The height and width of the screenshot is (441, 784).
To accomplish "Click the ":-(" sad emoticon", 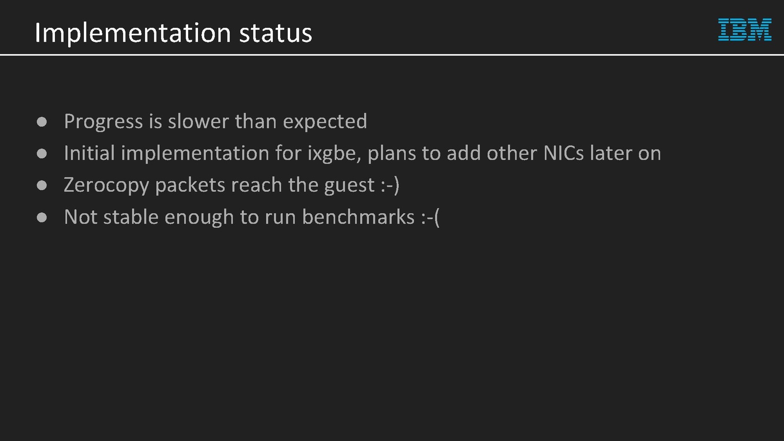I will point(430,217).
